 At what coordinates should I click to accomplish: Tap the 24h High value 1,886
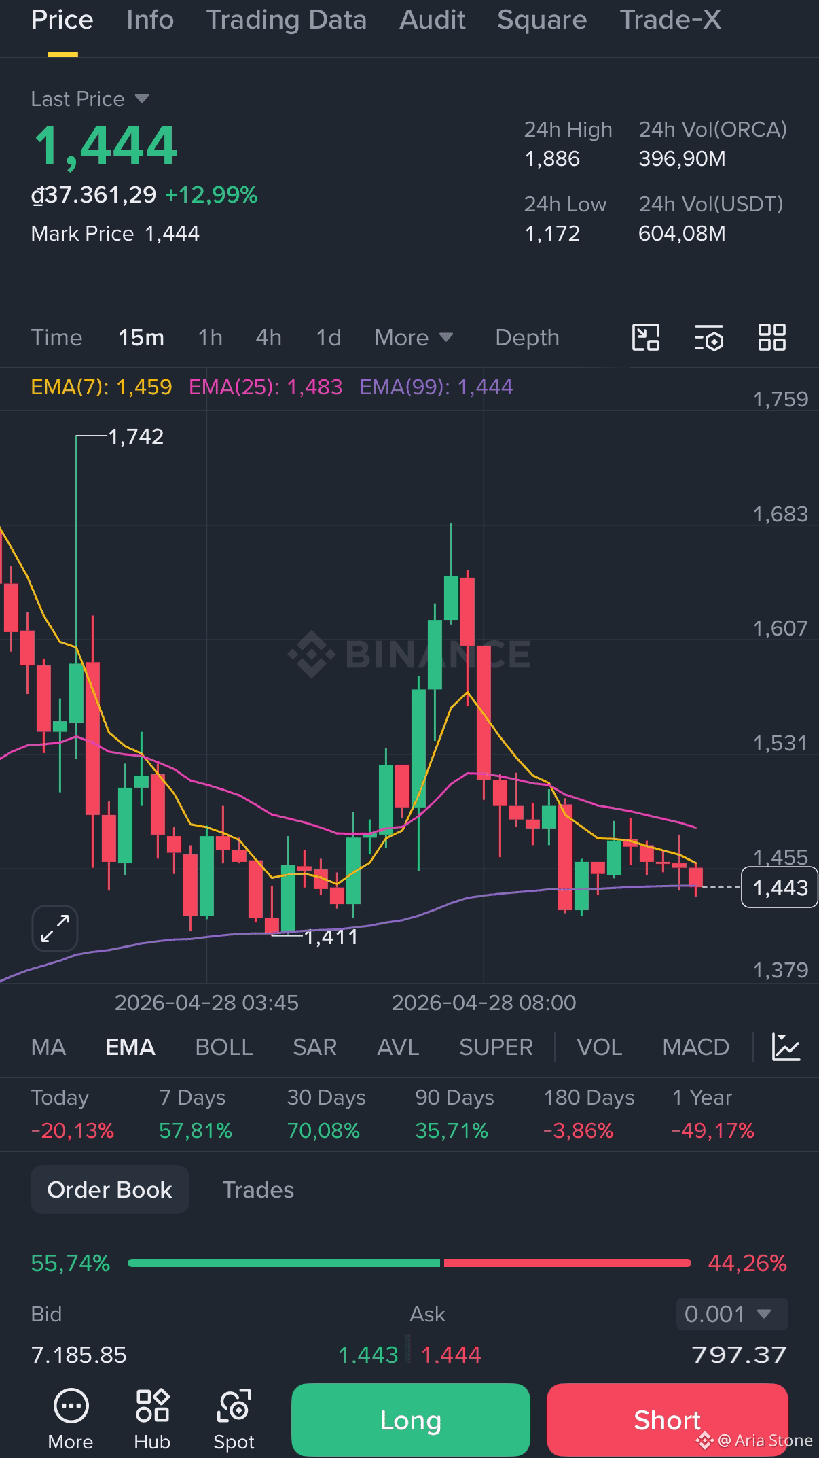tap(552, 159)
